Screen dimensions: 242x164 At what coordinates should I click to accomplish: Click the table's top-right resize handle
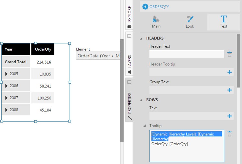click(70, 43)
